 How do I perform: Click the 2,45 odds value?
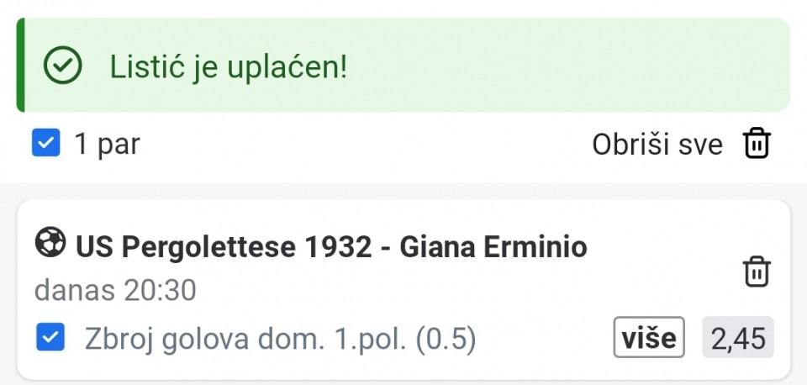pyautogui.click(x=738, y=338)
